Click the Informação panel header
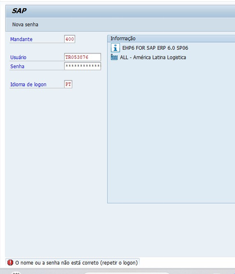The height and width of the screenshot is (274, 235). (171, 38)
